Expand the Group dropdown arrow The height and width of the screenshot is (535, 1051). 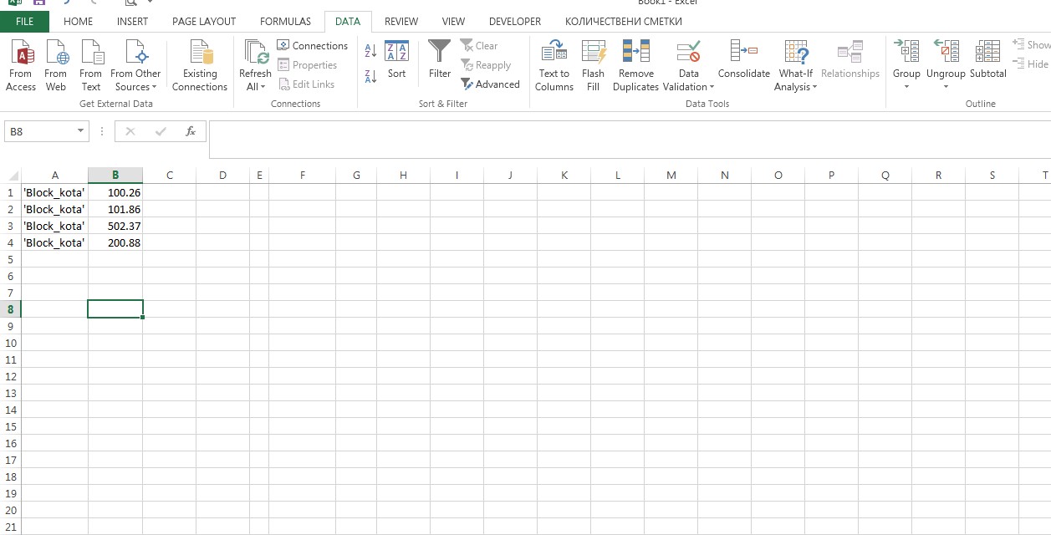click(906, 87)
